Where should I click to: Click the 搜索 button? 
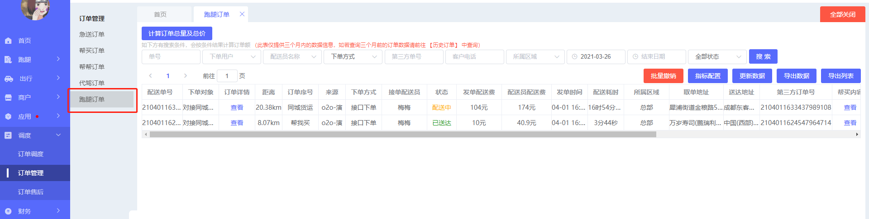point(763,57)
